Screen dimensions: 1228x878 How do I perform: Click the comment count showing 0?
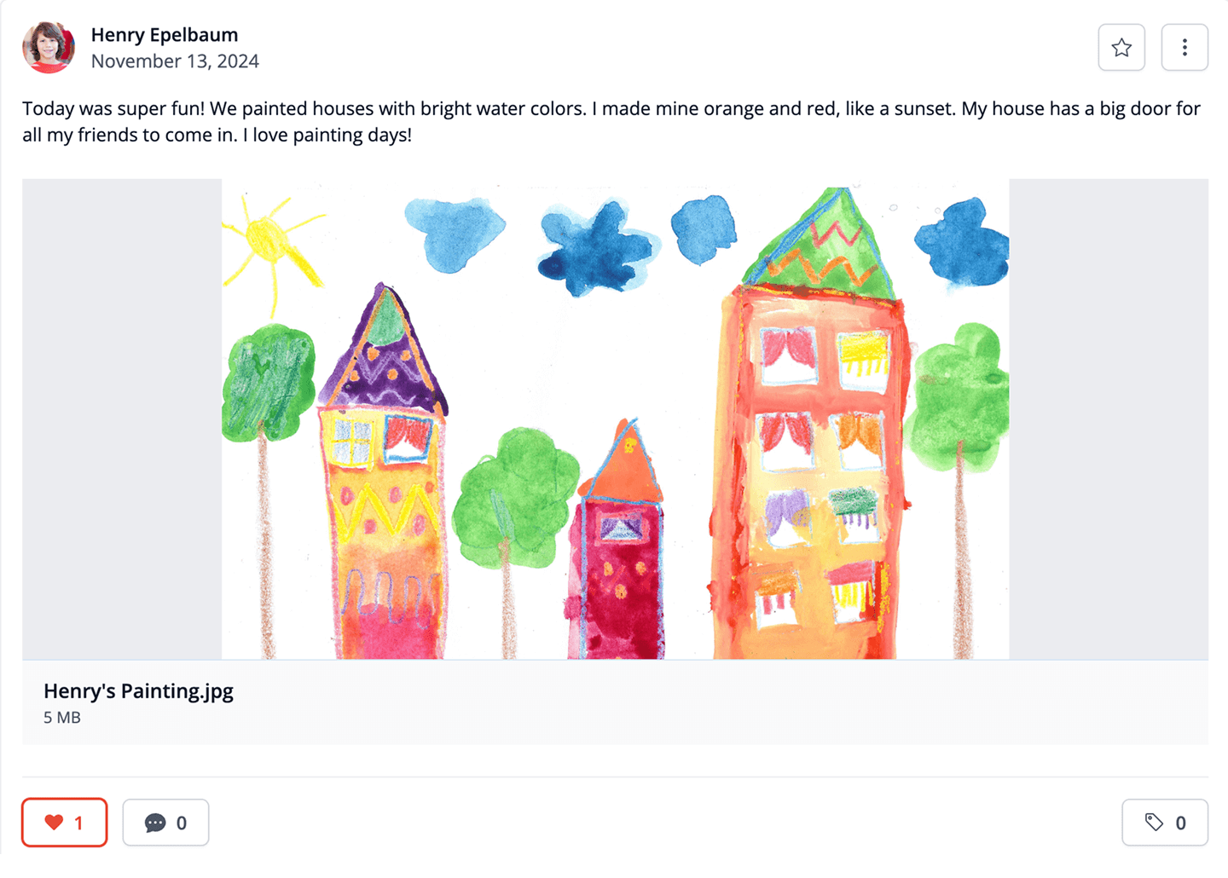click(x=182, y=823)
